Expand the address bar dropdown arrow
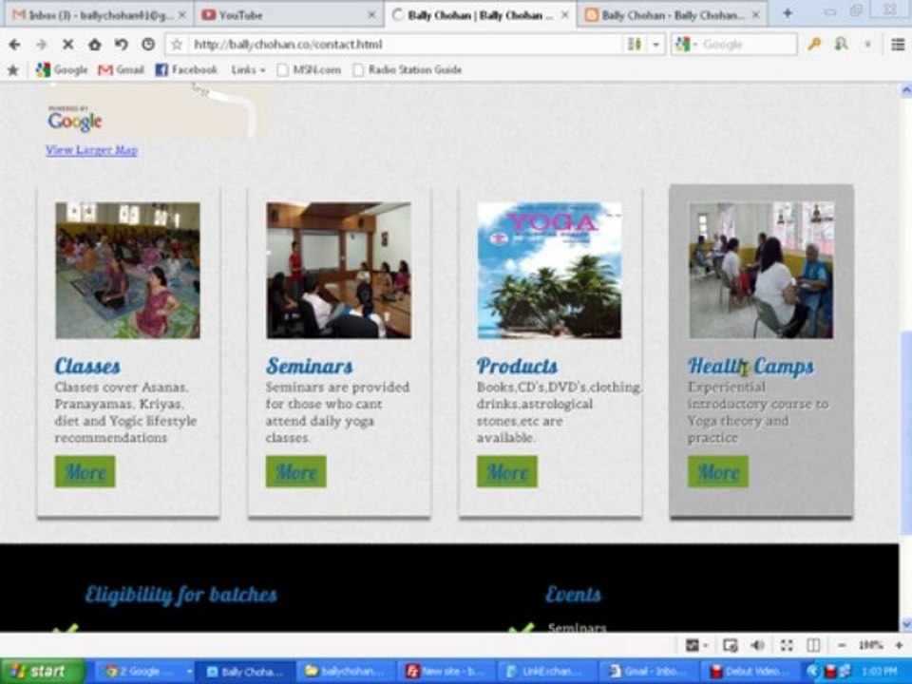 coord(656,45)
